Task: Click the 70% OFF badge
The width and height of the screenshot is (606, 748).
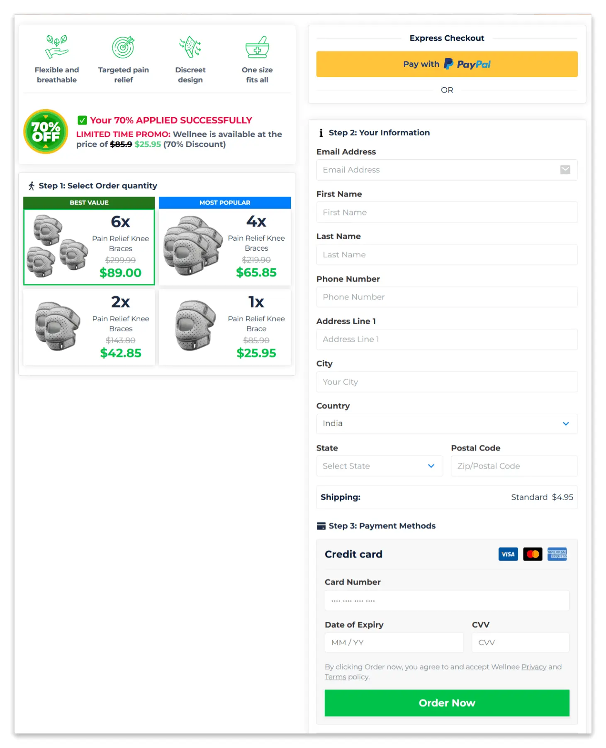Action: pos(46,132)
